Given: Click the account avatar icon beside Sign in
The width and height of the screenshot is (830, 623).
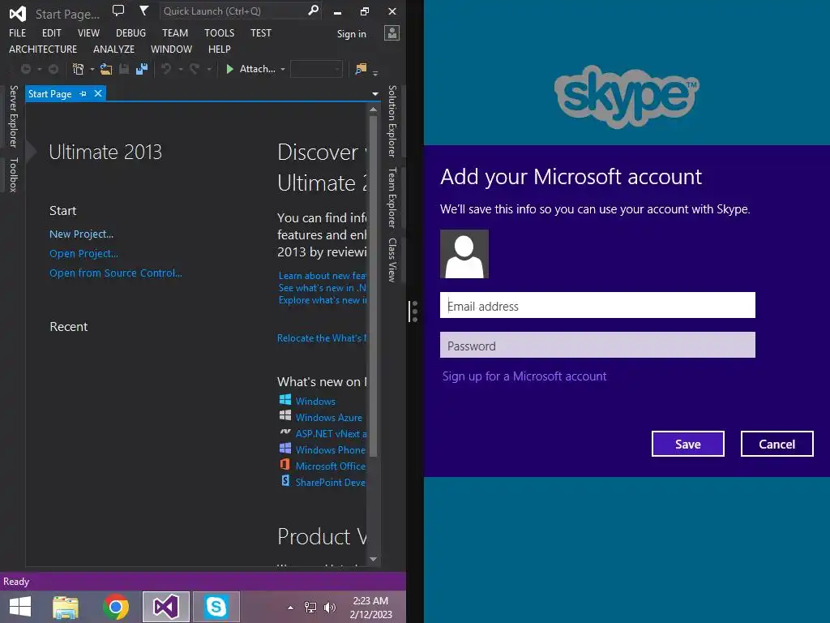Looking at the screenshot, I should (x=391, y=33).
